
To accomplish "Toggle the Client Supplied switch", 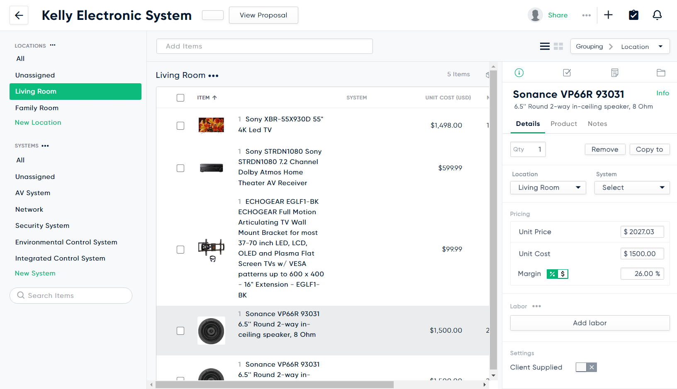I will point(586,367).
